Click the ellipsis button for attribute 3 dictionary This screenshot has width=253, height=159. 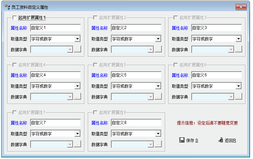tap(238, 50)
